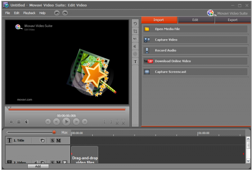Open the title text tool (T icon)
This screenshot has height=170, width=252.
[135, 62]
